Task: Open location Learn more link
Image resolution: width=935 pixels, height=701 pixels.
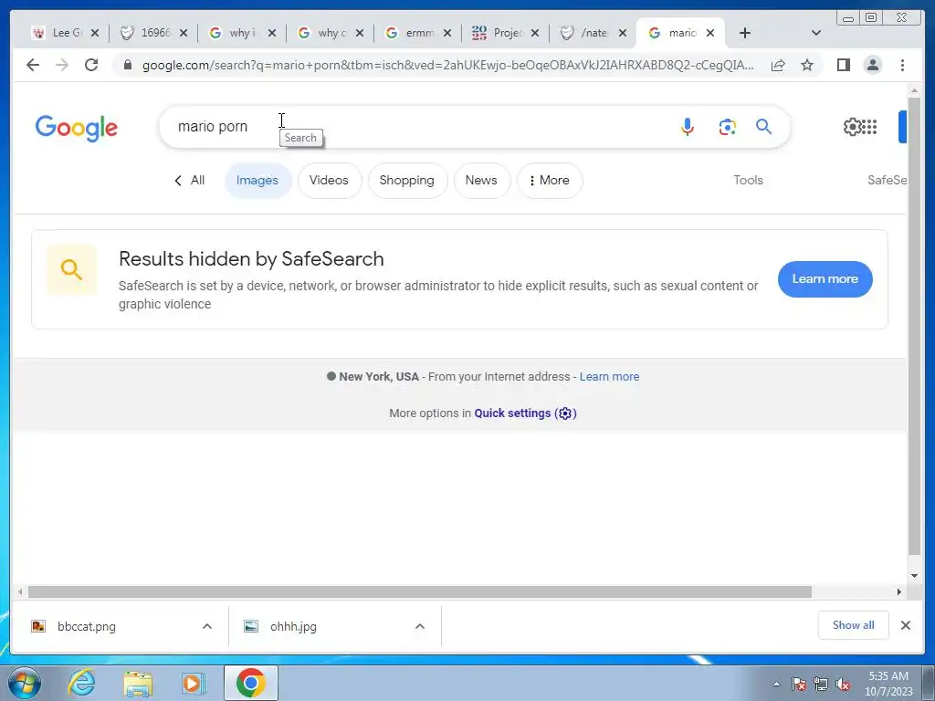Action: pos(609,377)
